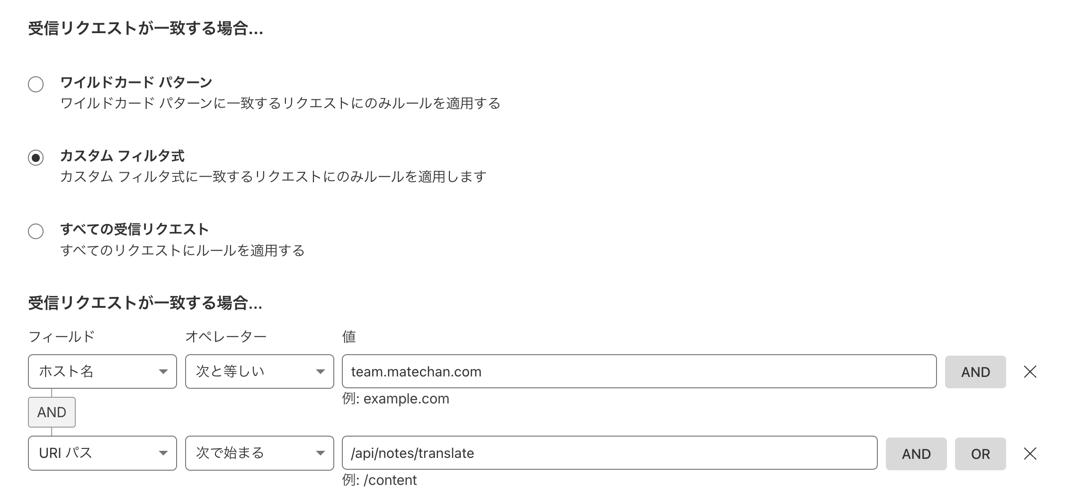Viewport: 1071px width, 501px height.
Task: Select the すべての受信リクエスト radio button
Action: coord(35,231)
